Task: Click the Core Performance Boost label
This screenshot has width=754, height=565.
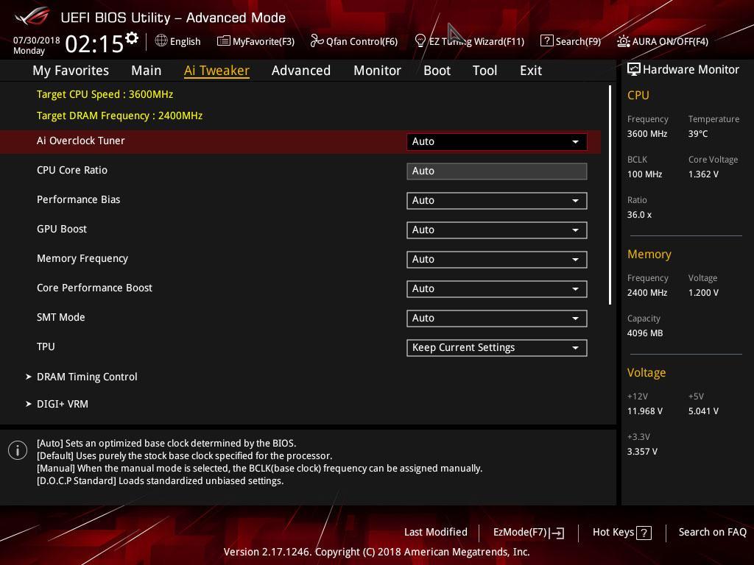Action: 95,288
